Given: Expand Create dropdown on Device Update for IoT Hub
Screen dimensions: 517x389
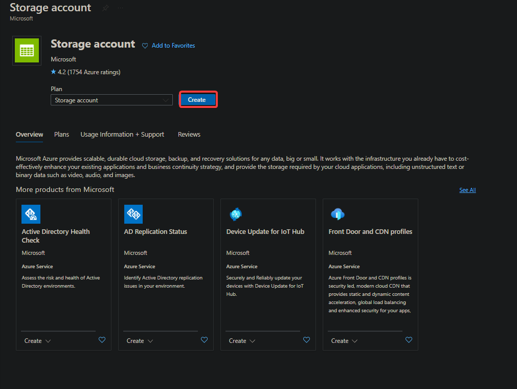Looking at the screenshot, I should coord(242,341).
